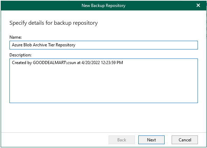Click the 'Description:' field label
The width and height of the screenshot is (207, 148).
pos(20,55)
